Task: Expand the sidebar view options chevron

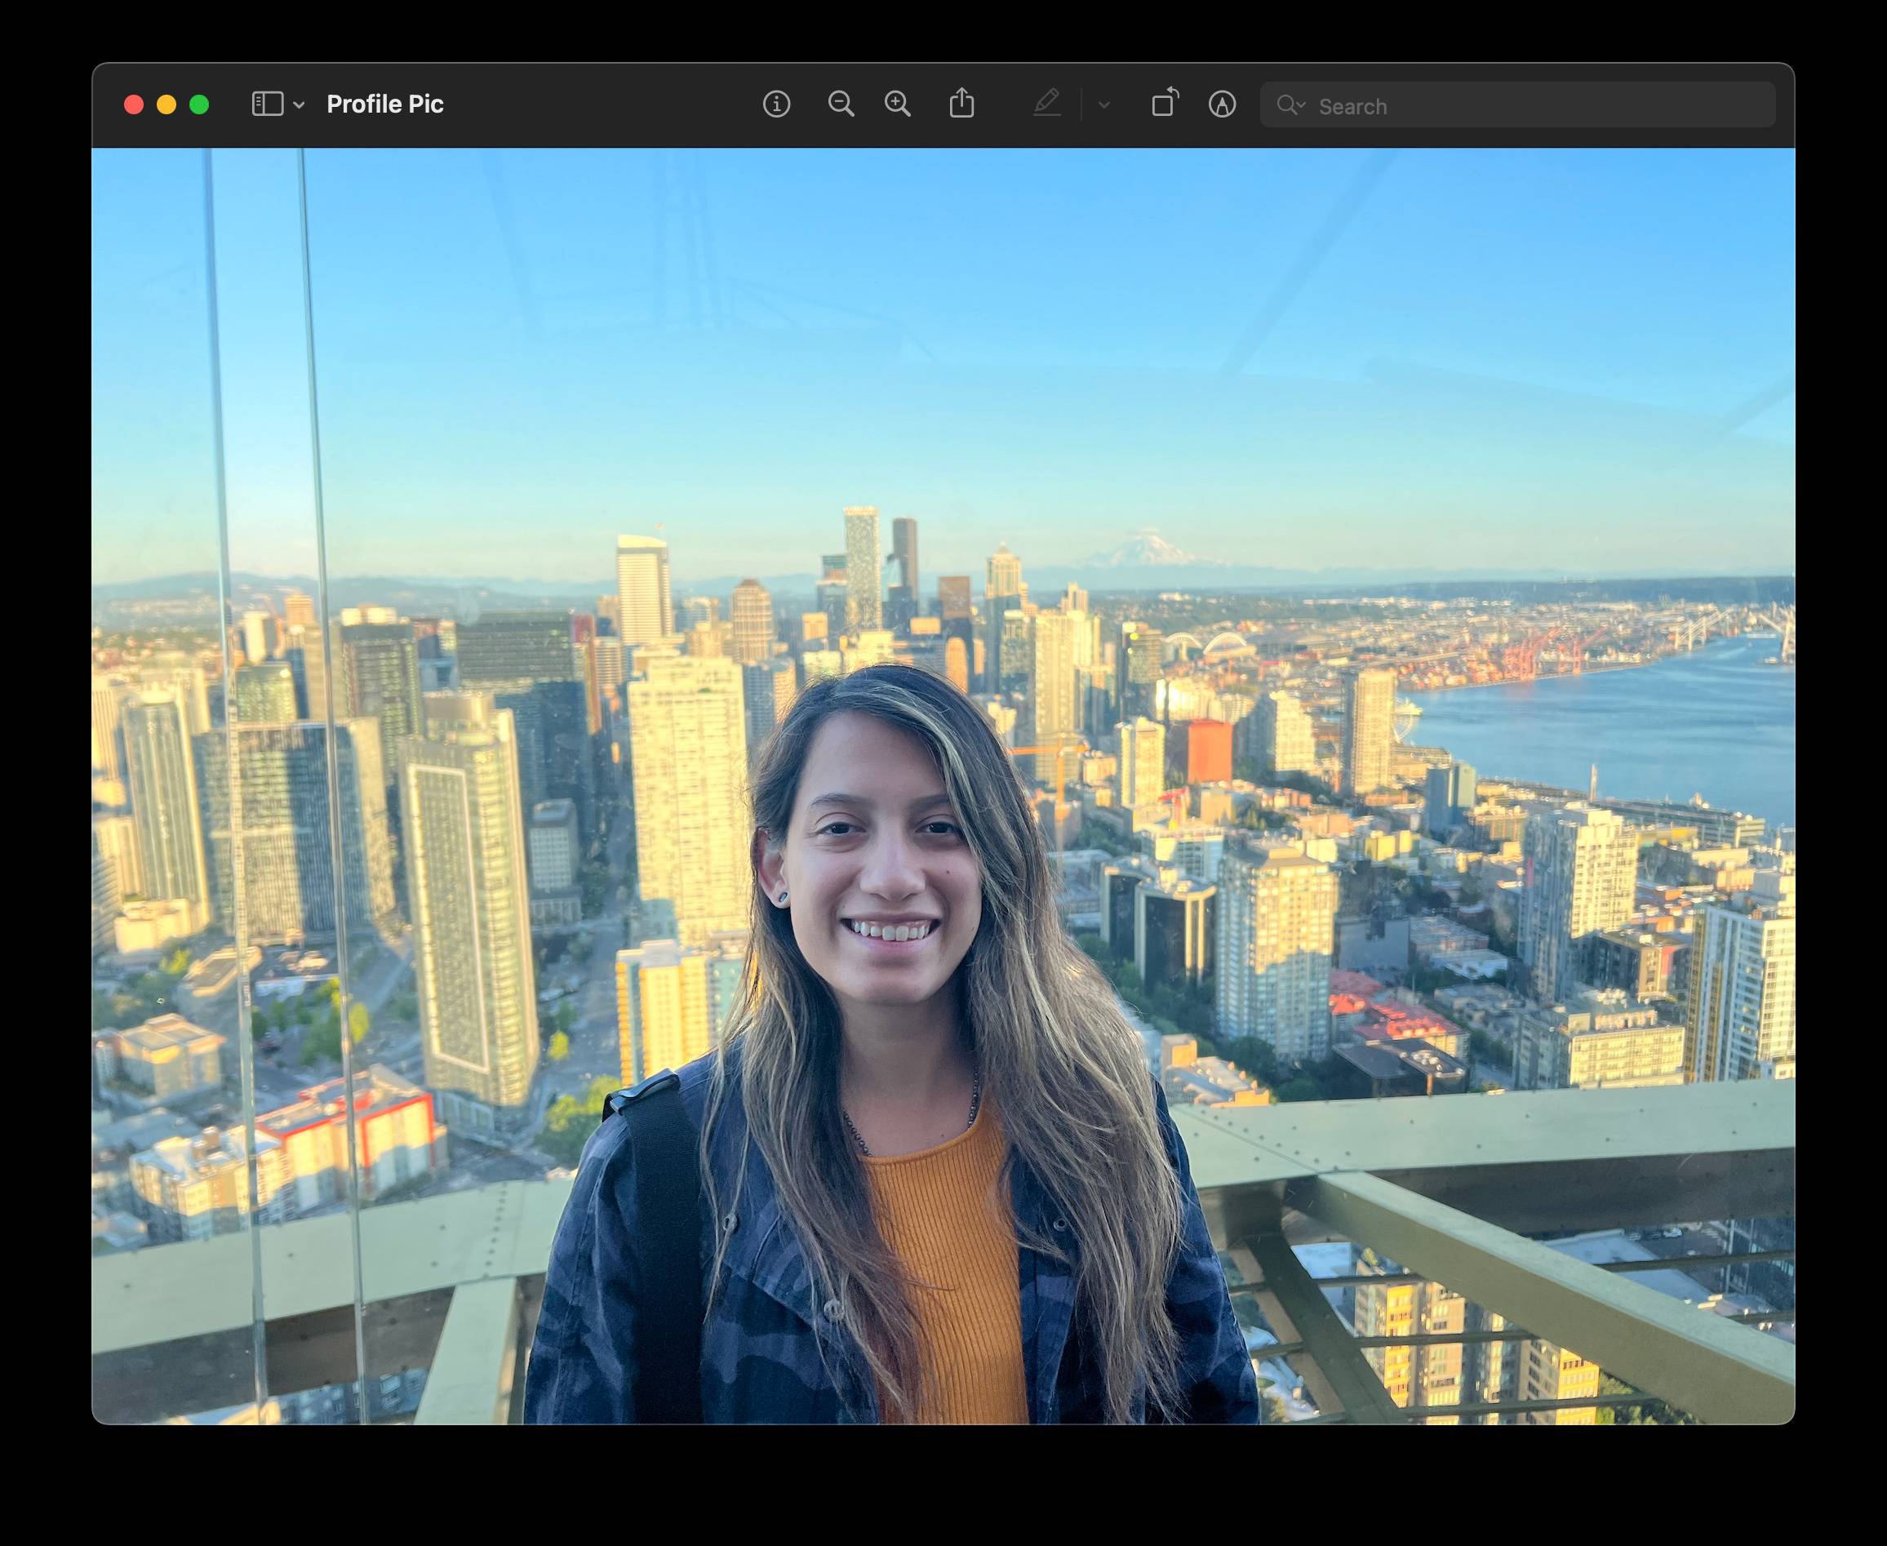Action: tap(300, 105)
